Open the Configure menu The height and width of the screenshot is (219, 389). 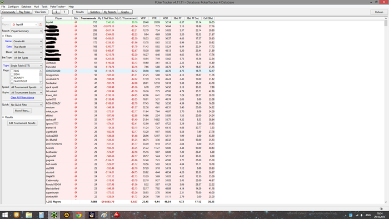(13, 7)
